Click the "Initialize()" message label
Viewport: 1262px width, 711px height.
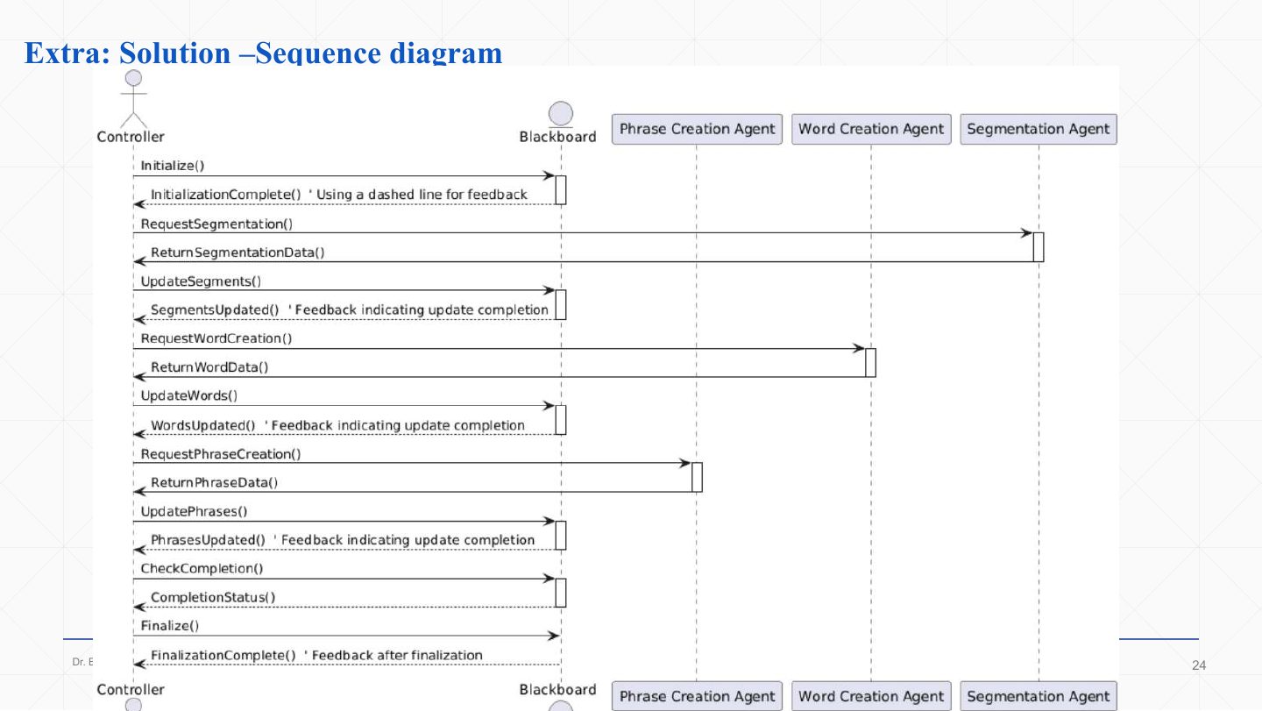pyautogui.click(x=173, y=165)
